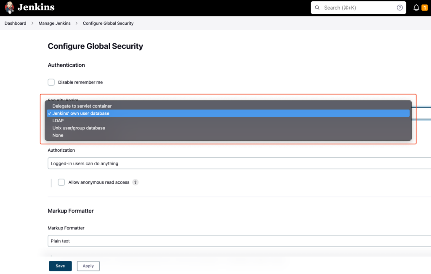Screen dimensions: 431x274
Task: Click Configure Global Security breadcrumb
Action: point(108,24)
